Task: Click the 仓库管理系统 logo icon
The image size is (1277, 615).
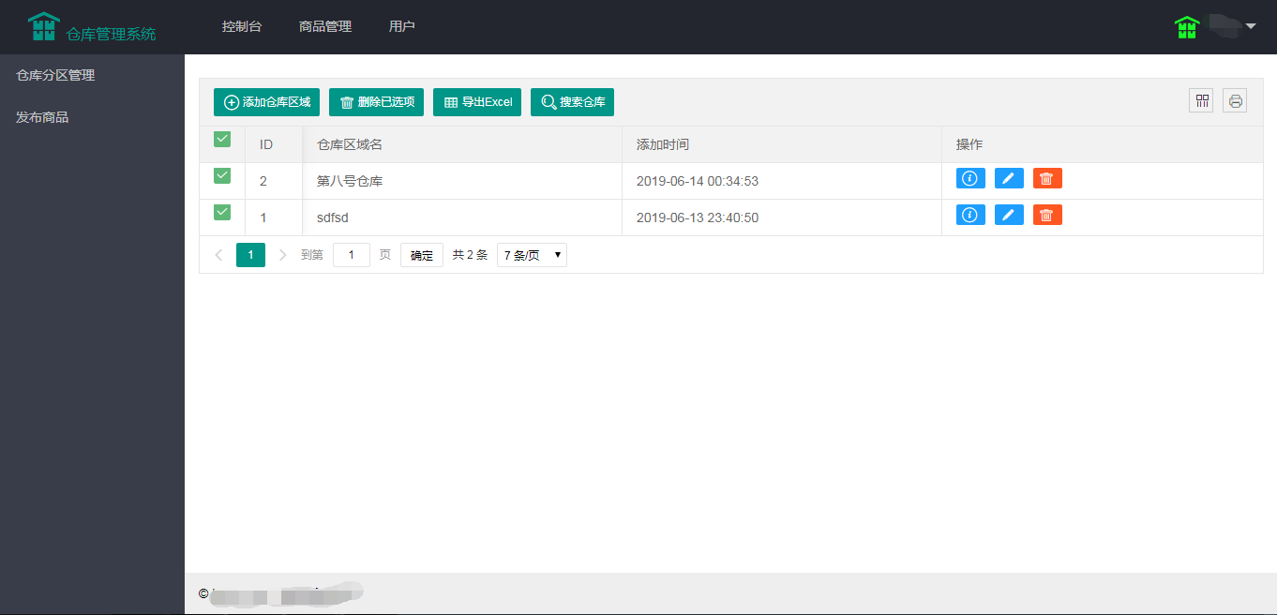Action: pyautogui.click(x=43, y=26)
